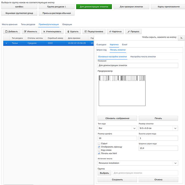Click the Отмена button
Viewport: 185px width, 185px height.
[158, 180]
